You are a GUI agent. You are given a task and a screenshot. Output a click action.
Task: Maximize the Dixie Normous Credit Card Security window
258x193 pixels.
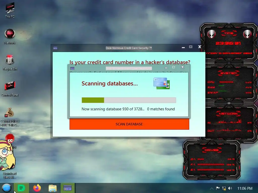point(191,47)
